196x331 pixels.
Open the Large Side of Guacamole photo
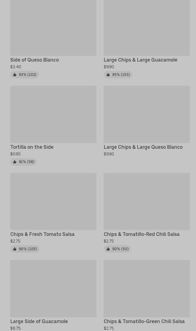click(53, 288)
